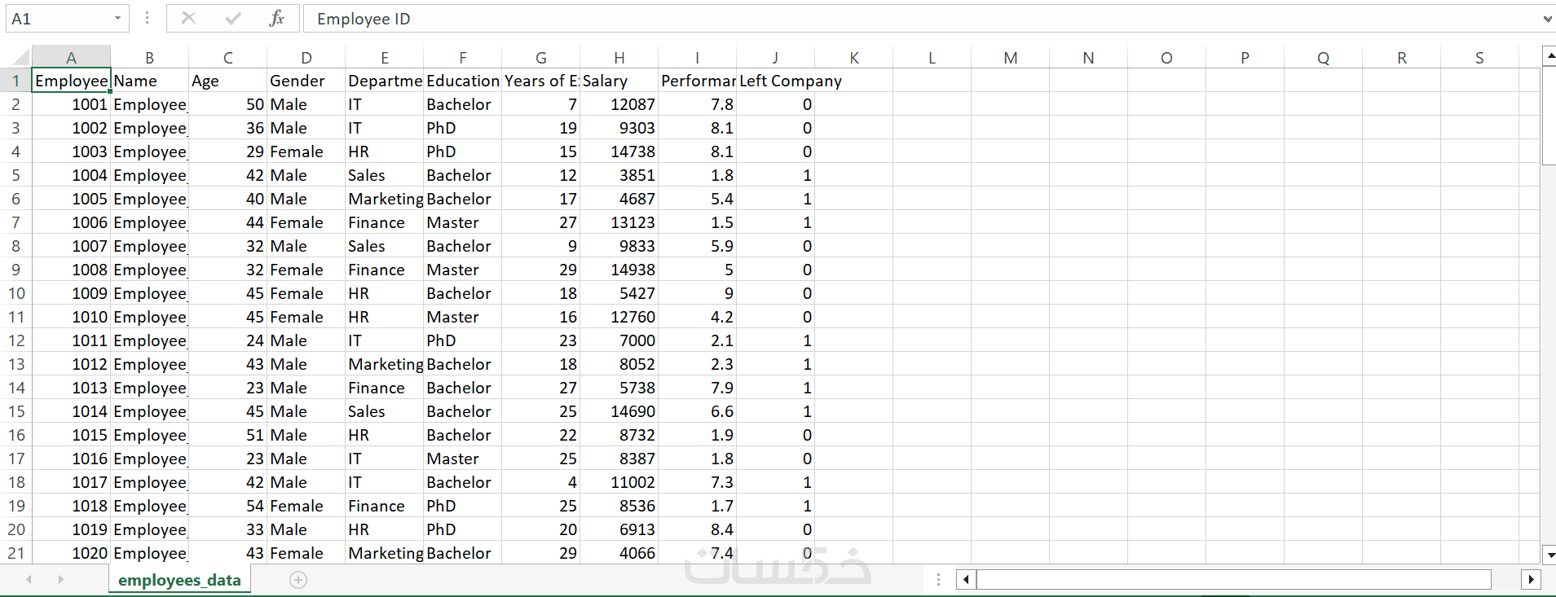Click the Enter checkmark in formula bar
This screenshot has width=1556, height=597.
(x=233, y=18)
